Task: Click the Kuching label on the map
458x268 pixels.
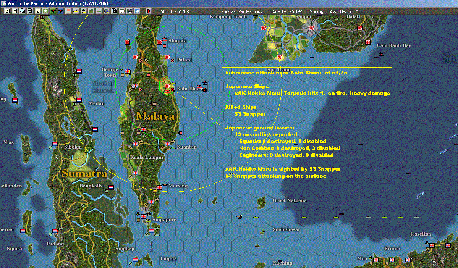Action: [x=282, y=263]
